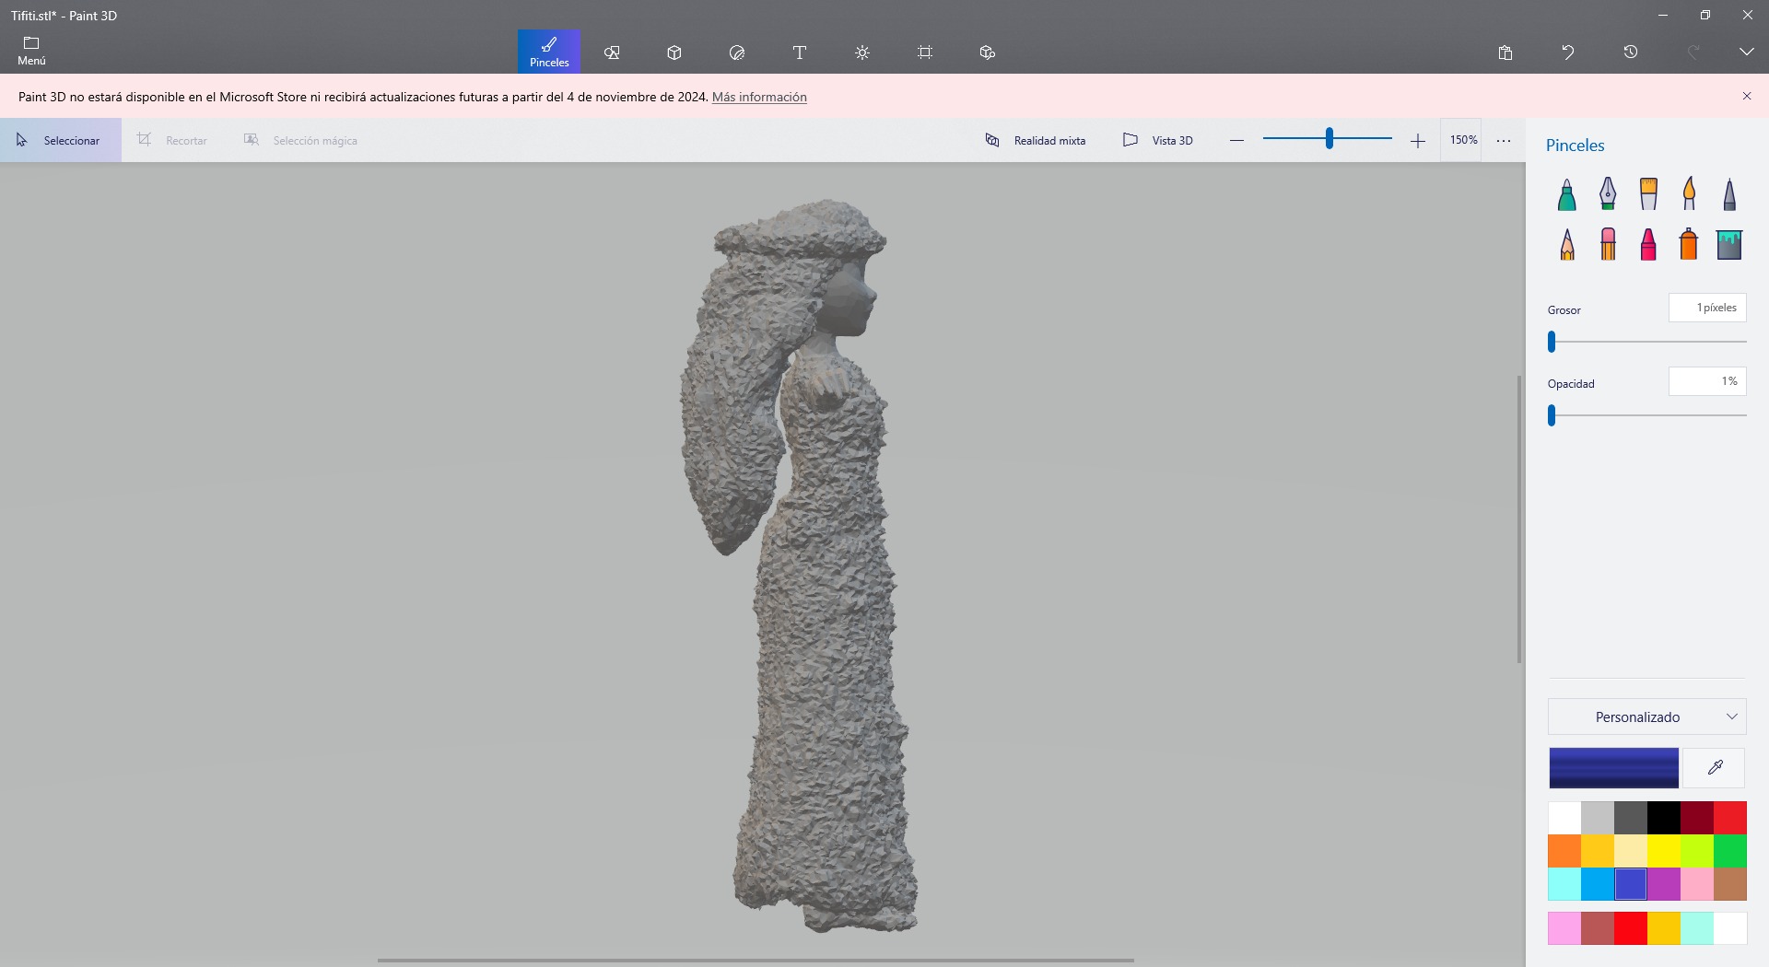The height and width of the screenshot is (967, 1769).
Task: Choose the dark red color swatch
Action: [1697, 818]
